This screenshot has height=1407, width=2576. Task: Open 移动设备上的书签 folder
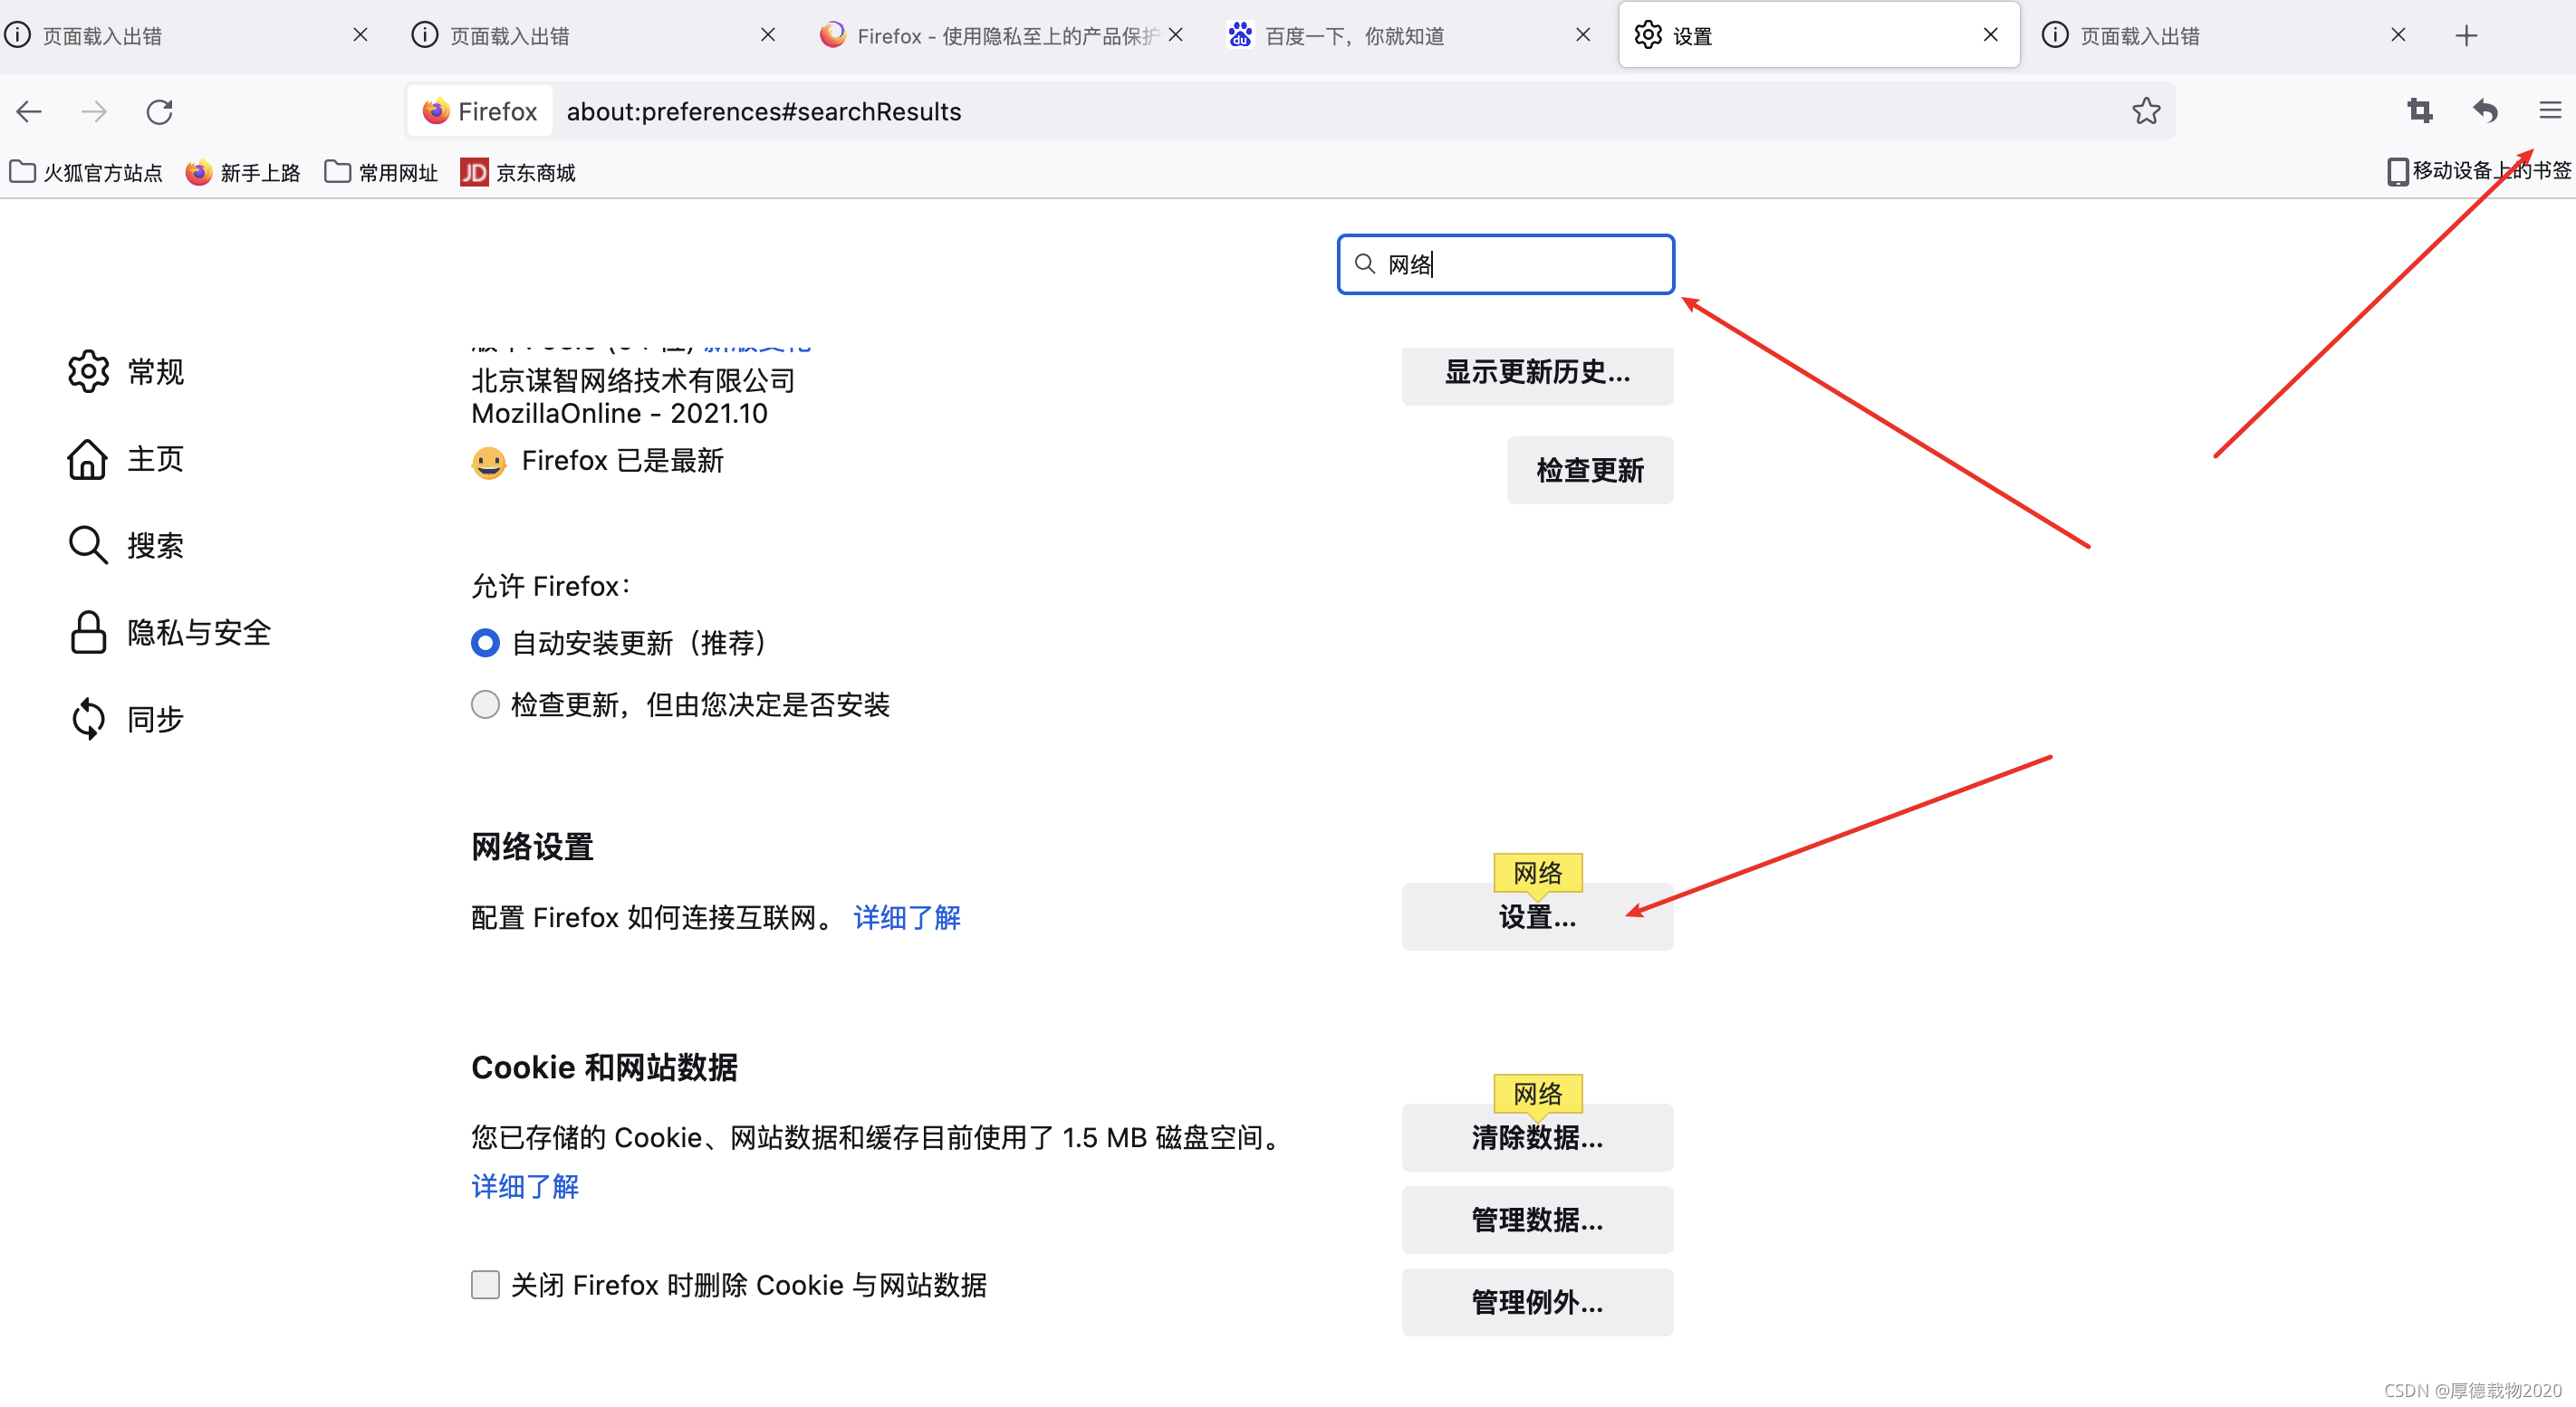click(2478, 171)
